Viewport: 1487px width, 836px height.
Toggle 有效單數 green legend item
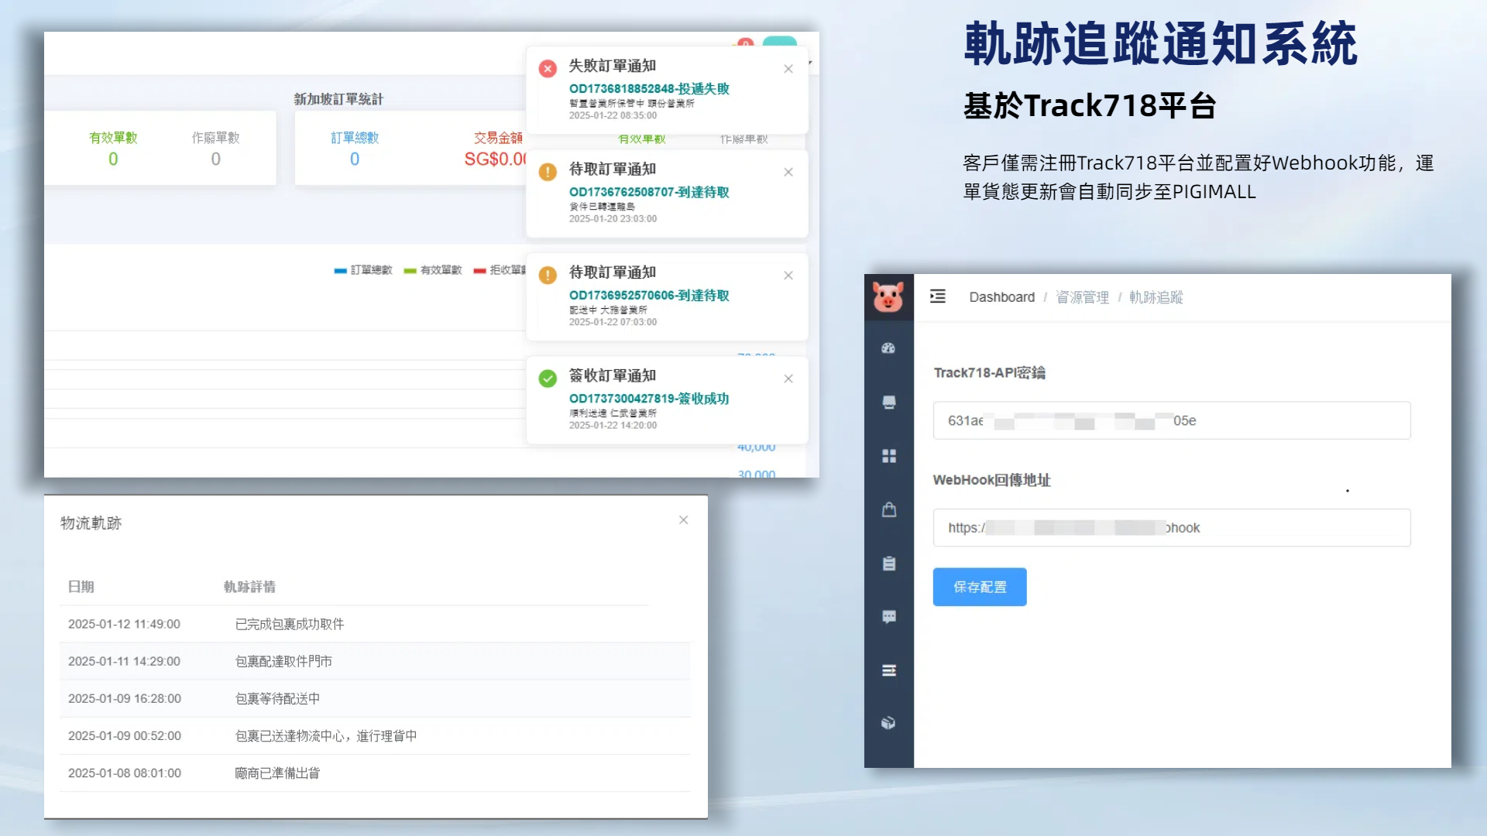tap(432, 270)
